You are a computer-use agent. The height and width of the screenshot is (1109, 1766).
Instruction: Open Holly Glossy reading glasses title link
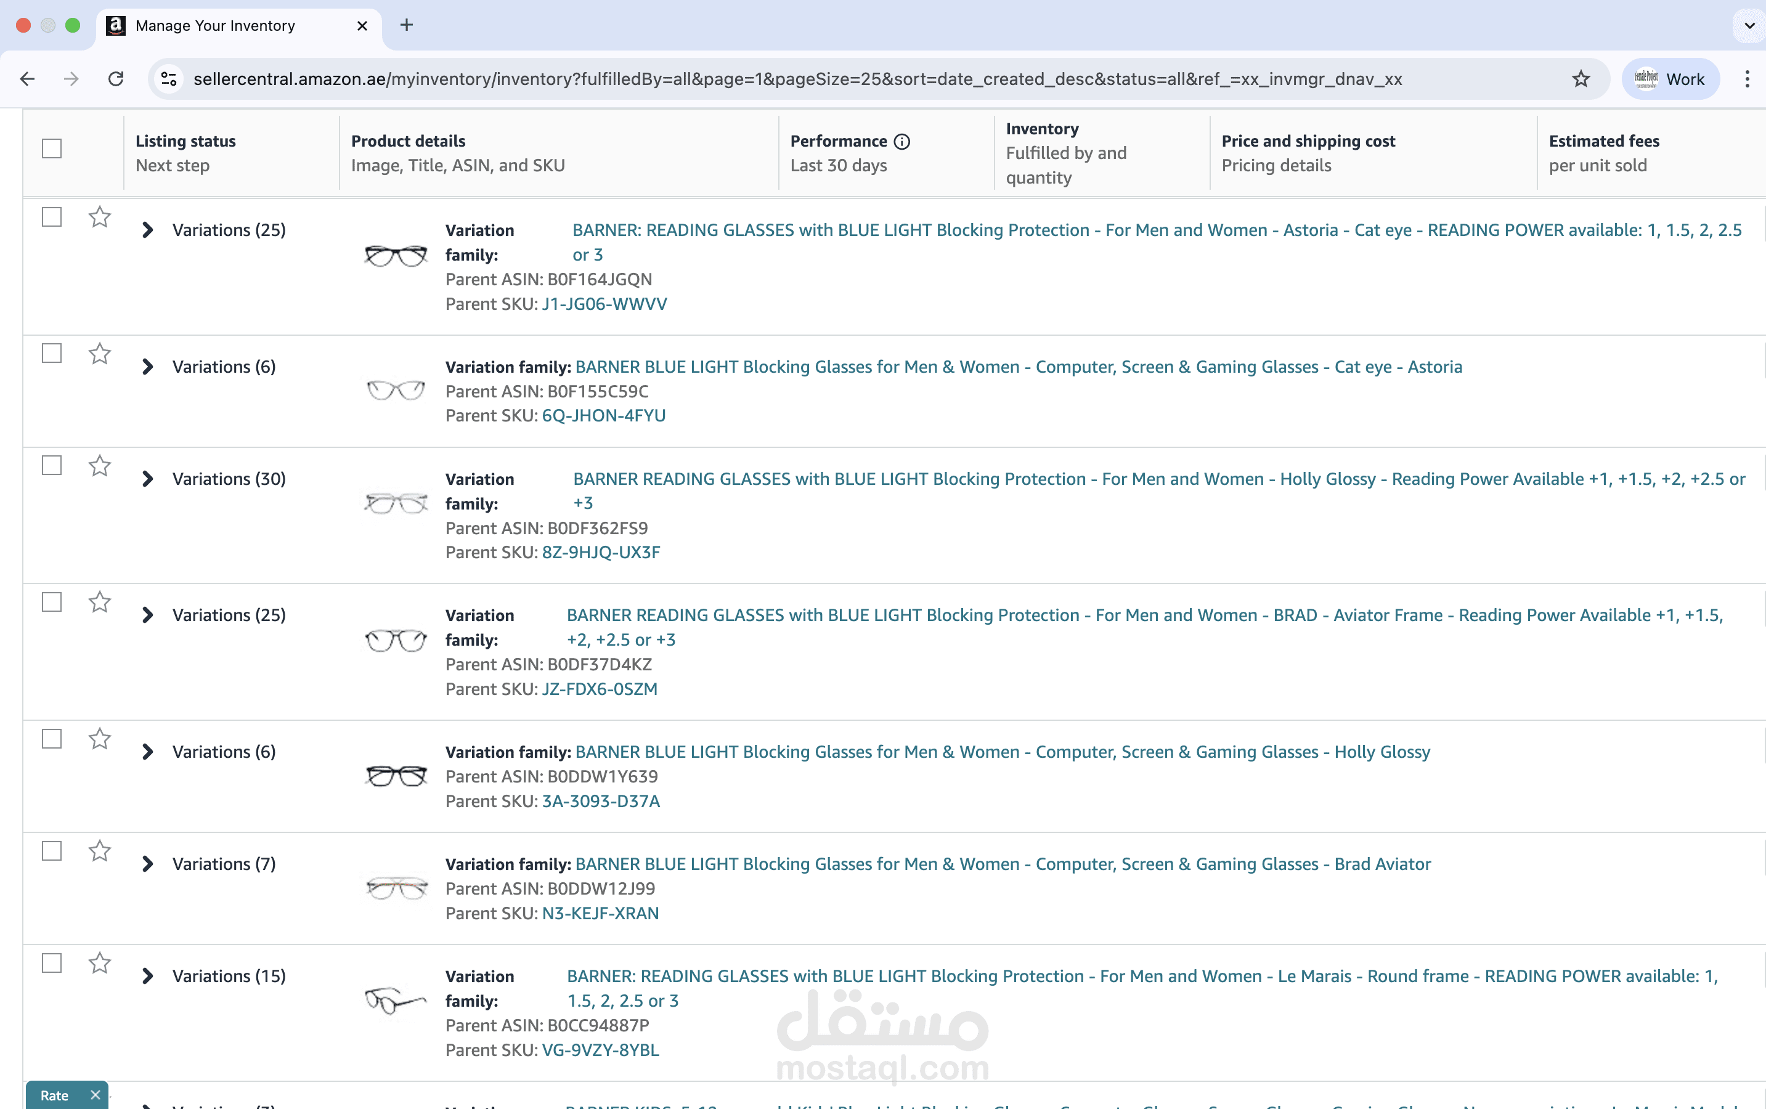(1159, 490)
